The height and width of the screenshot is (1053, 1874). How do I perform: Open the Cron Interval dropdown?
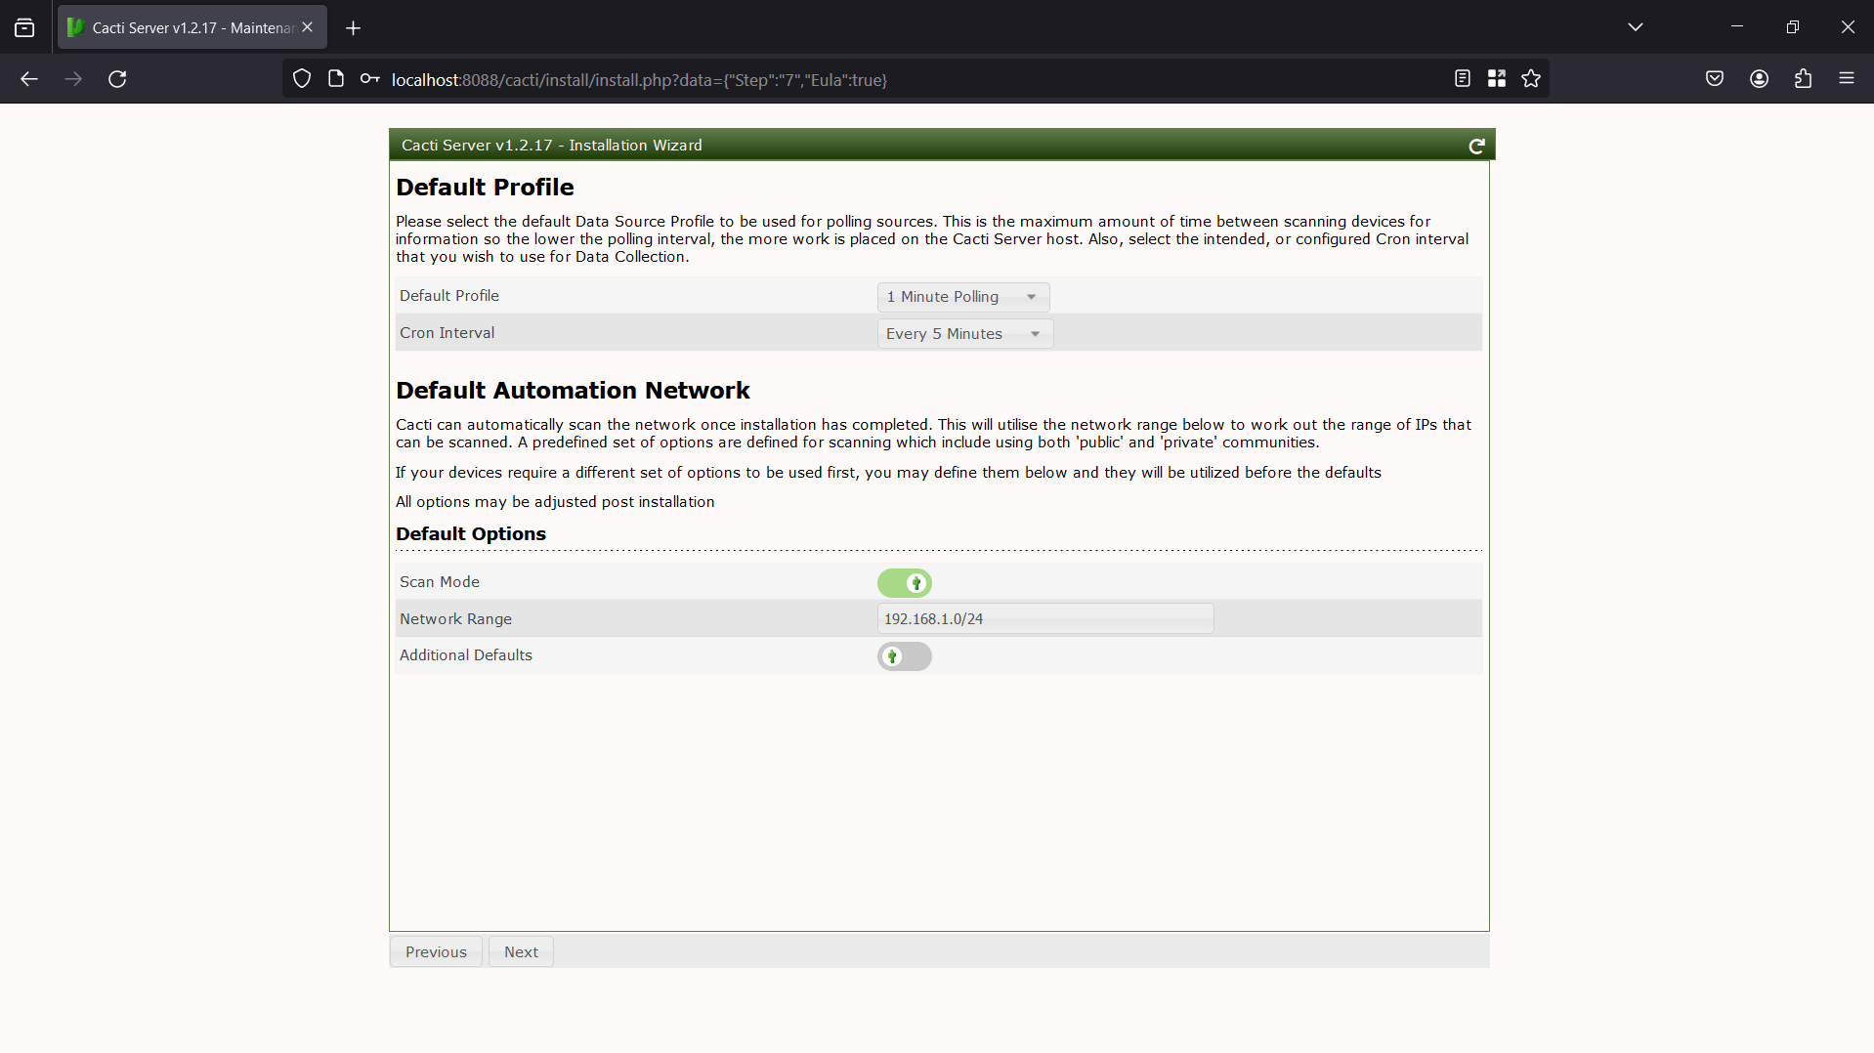click(x=965, y=334)
